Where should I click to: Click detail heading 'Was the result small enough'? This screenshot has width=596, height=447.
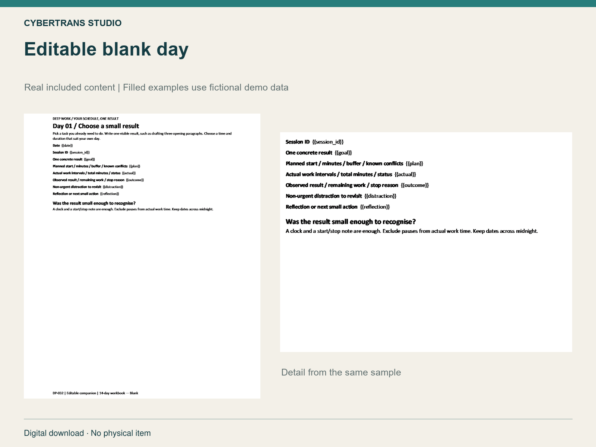point(351,222)
